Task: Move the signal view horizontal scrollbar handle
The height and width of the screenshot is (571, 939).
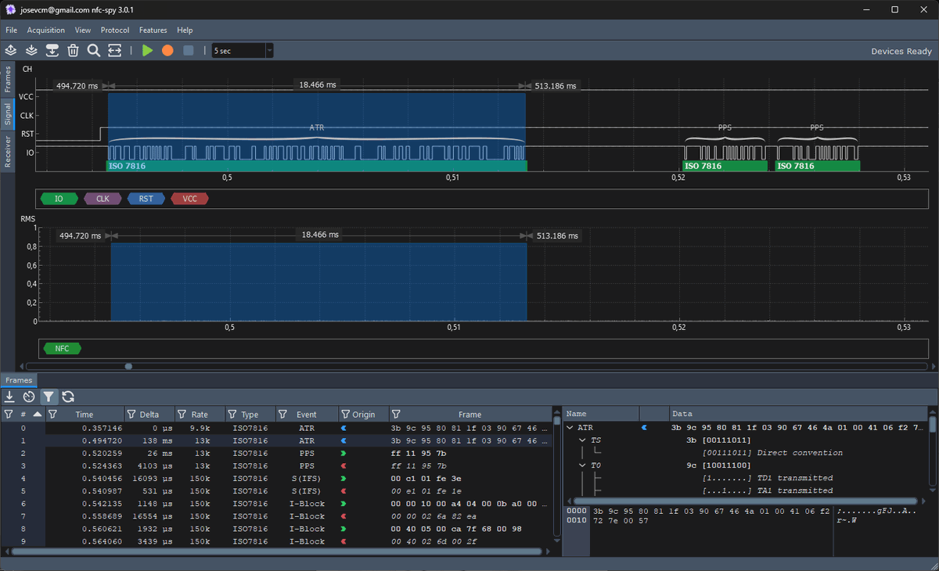Action: click(x=128, y=366)
